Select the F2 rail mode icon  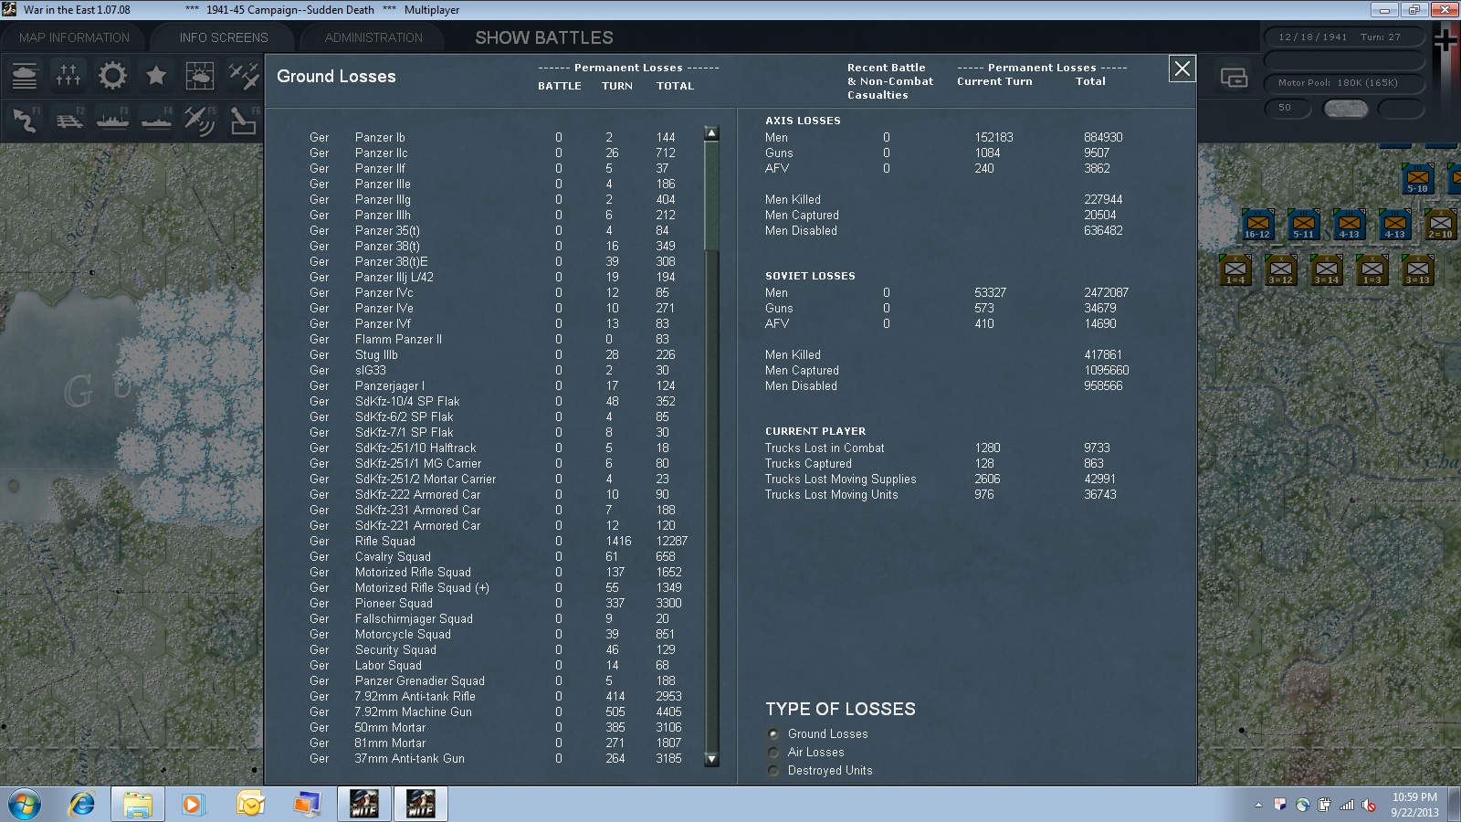(68, 120)
